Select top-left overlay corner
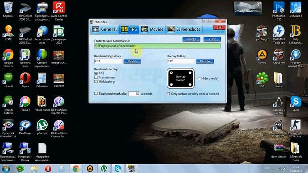The height and width of the screenshot is (173, 308). coord(171,73)
